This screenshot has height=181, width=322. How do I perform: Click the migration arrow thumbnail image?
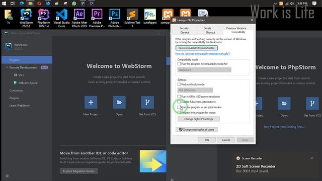(x=153, y=161)
